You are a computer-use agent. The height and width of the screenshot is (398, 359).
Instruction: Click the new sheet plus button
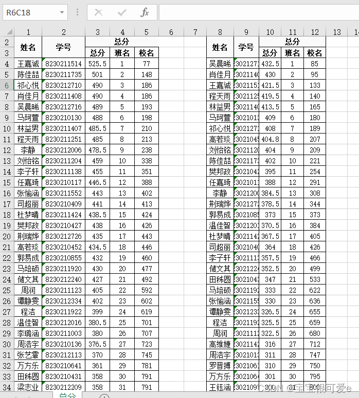click(x=104, y=396)
